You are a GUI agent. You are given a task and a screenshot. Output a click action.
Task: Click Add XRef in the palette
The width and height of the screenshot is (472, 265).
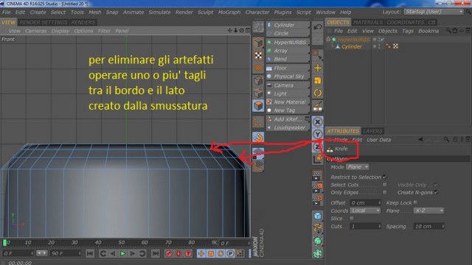(288, 119)
